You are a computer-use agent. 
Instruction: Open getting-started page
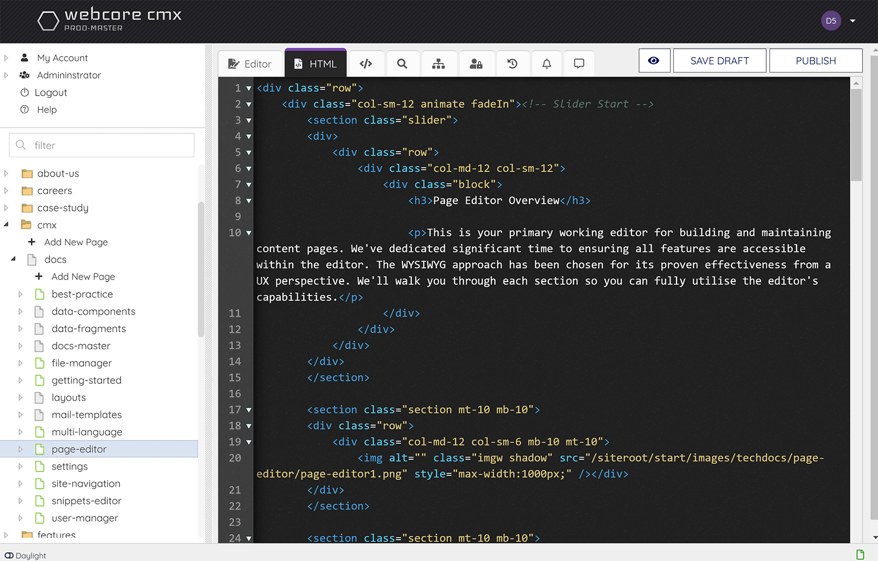point(86,380)
